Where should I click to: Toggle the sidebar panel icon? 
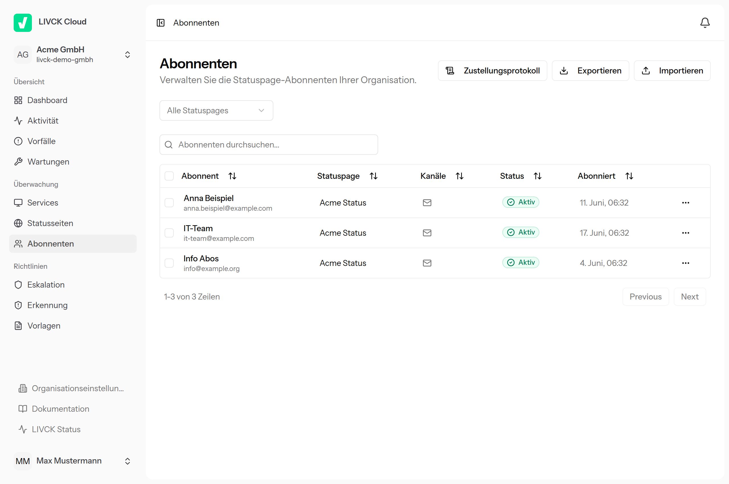pyautogui.click(x=161, y=23)
